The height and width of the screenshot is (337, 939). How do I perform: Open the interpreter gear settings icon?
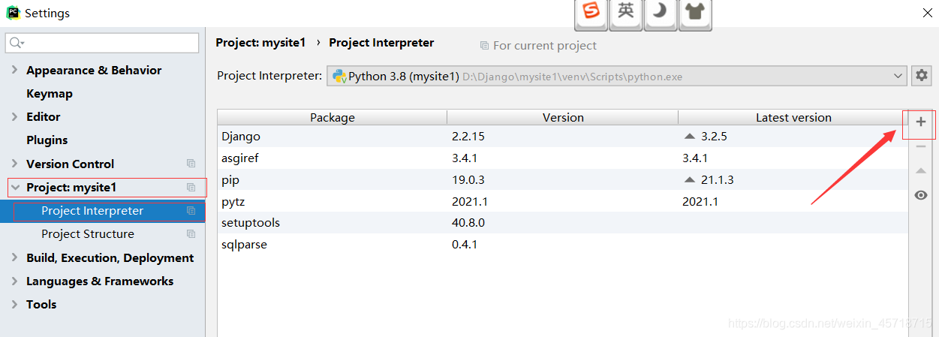click(921, 76)
